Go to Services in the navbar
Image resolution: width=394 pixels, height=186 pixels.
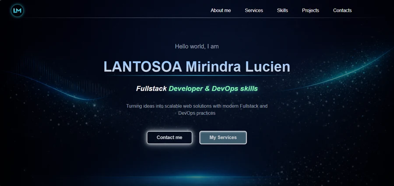point(254,11)
